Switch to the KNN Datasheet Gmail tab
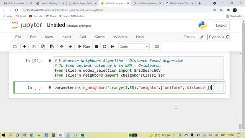Viewport: 245px width, 138px height. click(x=18, y=3)
